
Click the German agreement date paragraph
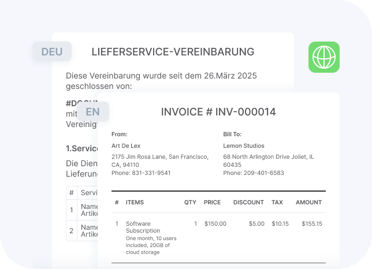[x=161, y=81]
